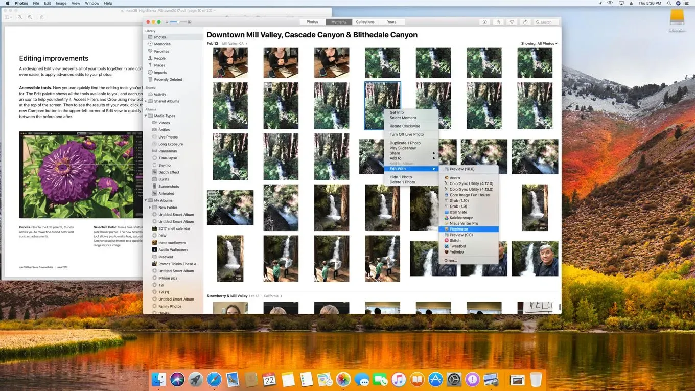Adjust the thumbnail zoom slider
The width and height of the screenshot is (695, 391).
[174, 22]
